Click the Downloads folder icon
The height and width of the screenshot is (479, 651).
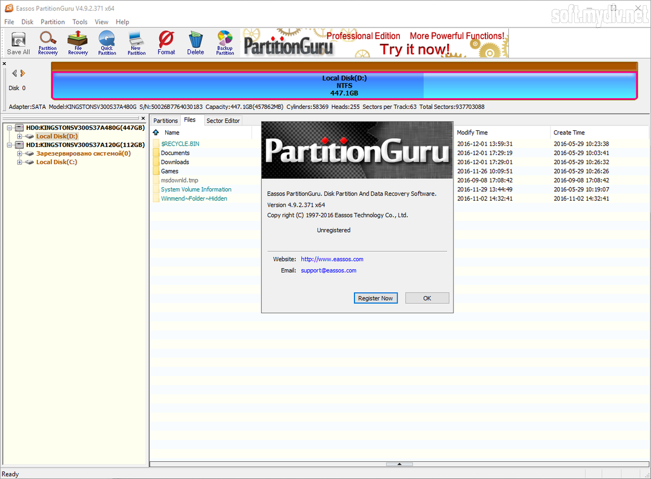click(156, 162)
